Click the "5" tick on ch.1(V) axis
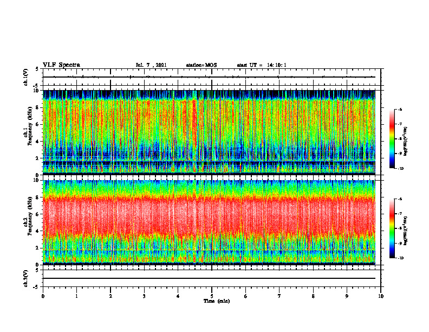The width and height of the screenshot is (429, 332). 37,69
